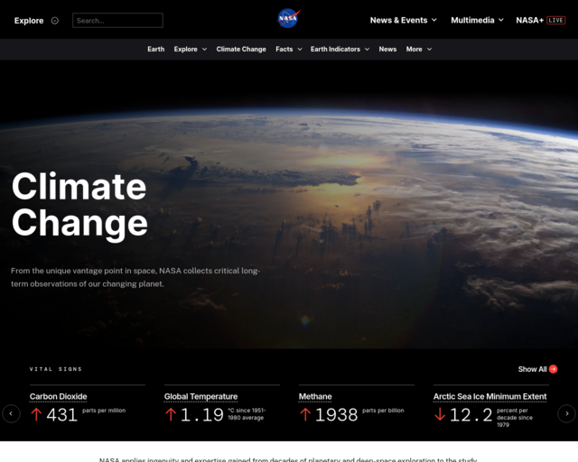578x462 pixels.
Task: Select Earth in the secondary navigation
Action: 156,50
